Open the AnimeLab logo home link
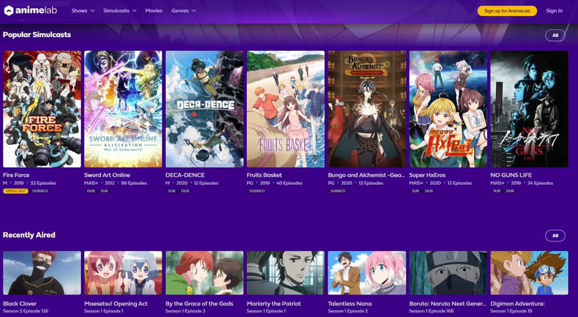This screenshot has height=317, width=578. click(31, 10)
